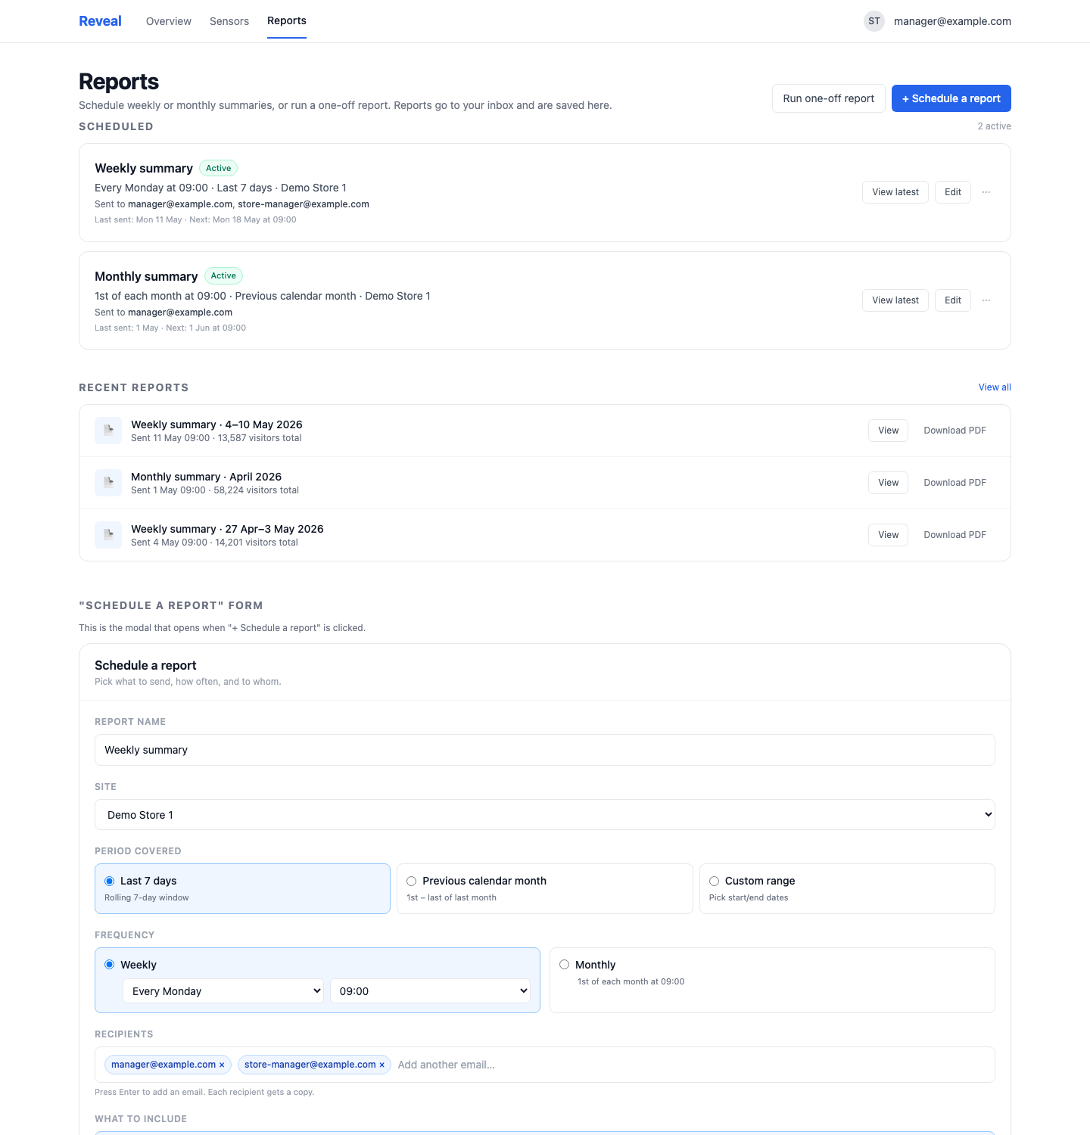
Task: Select Custom range period option
Action: point(847,888)
